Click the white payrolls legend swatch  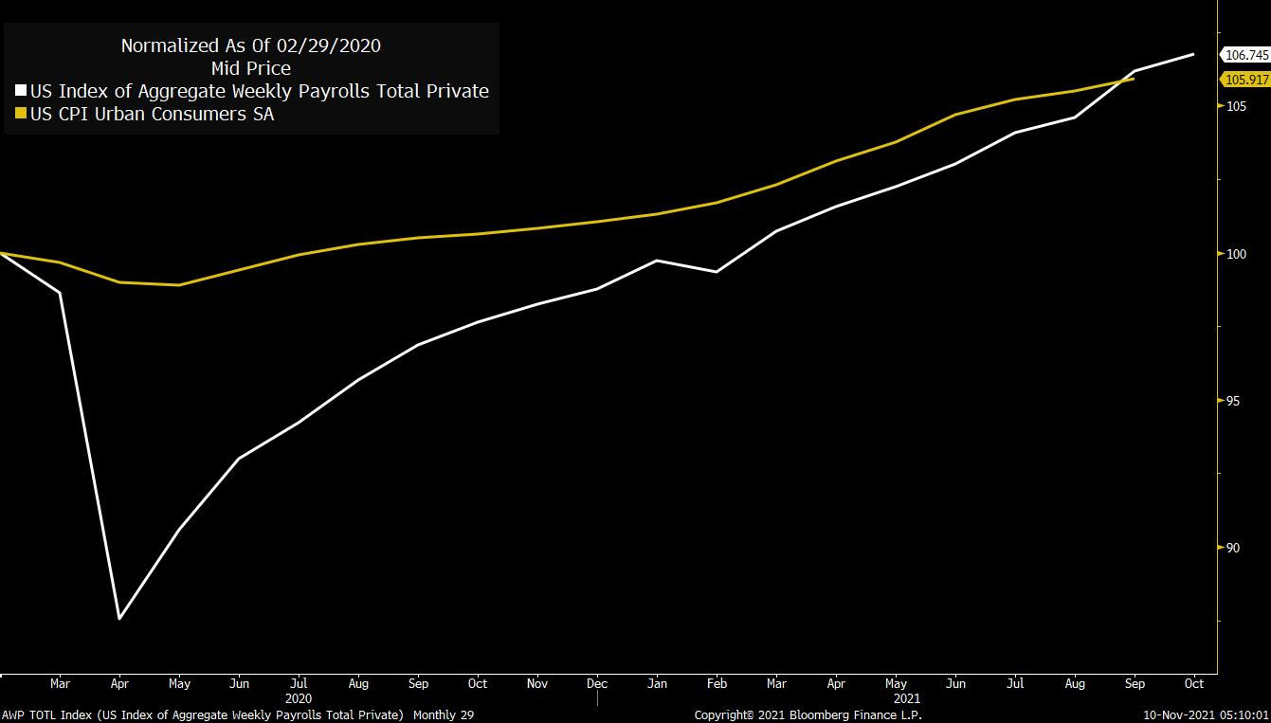[x=21, y=92]
